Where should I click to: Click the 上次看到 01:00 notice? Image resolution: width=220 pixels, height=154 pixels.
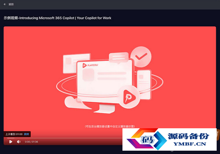coord(14,134)
